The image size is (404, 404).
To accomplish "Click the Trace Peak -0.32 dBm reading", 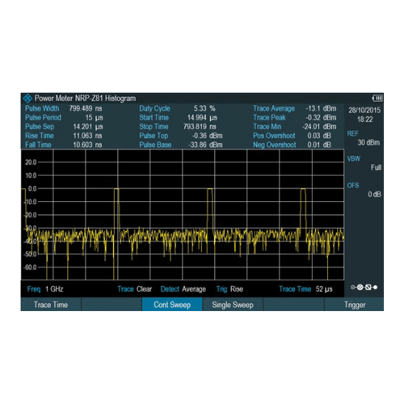I will 295,118.
